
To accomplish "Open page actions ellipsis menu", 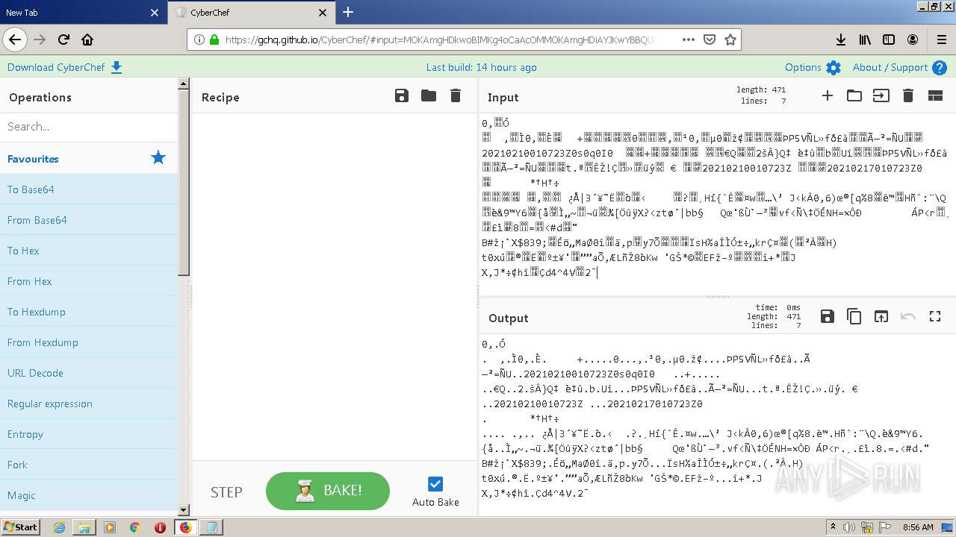I will tap(689, 40).
